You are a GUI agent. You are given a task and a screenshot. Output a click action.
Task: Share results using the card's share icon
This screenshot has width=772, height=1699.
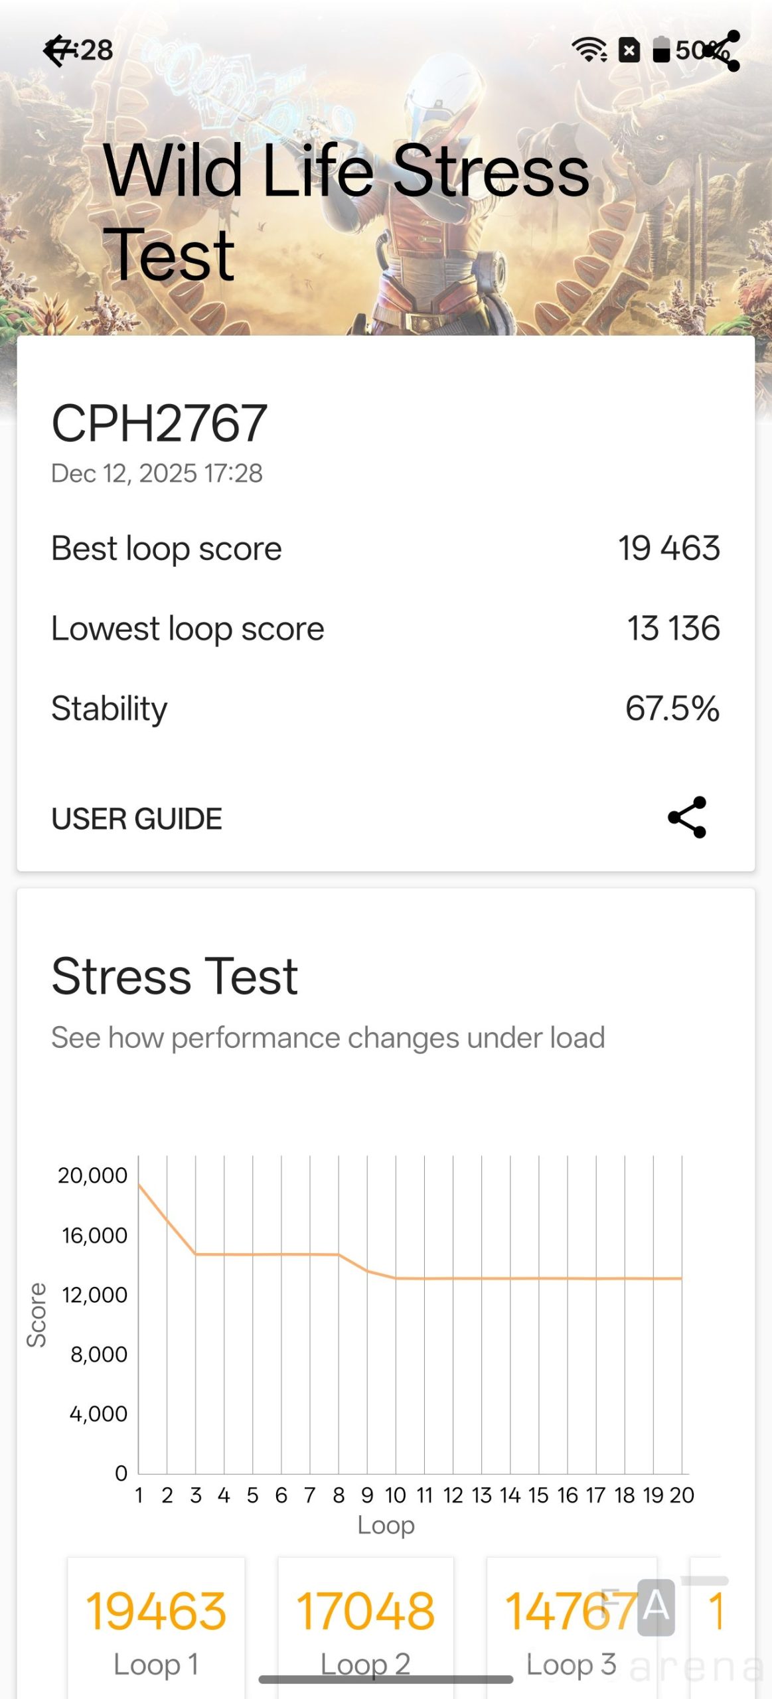687,817
